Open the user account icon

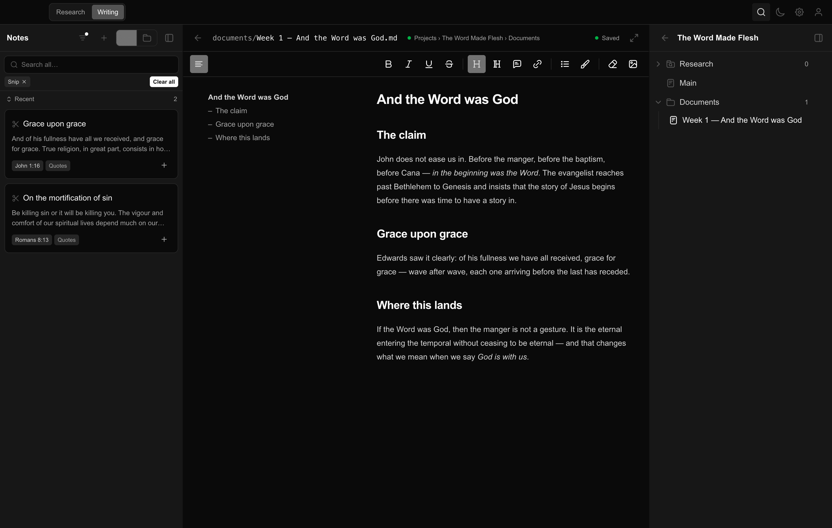(x=818, y=12)
